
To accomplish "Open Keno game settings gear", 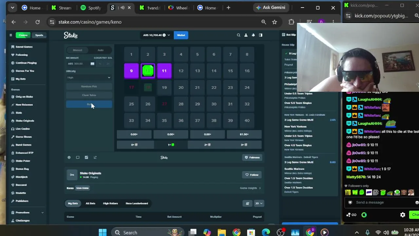I will click(x=69, y=157).
